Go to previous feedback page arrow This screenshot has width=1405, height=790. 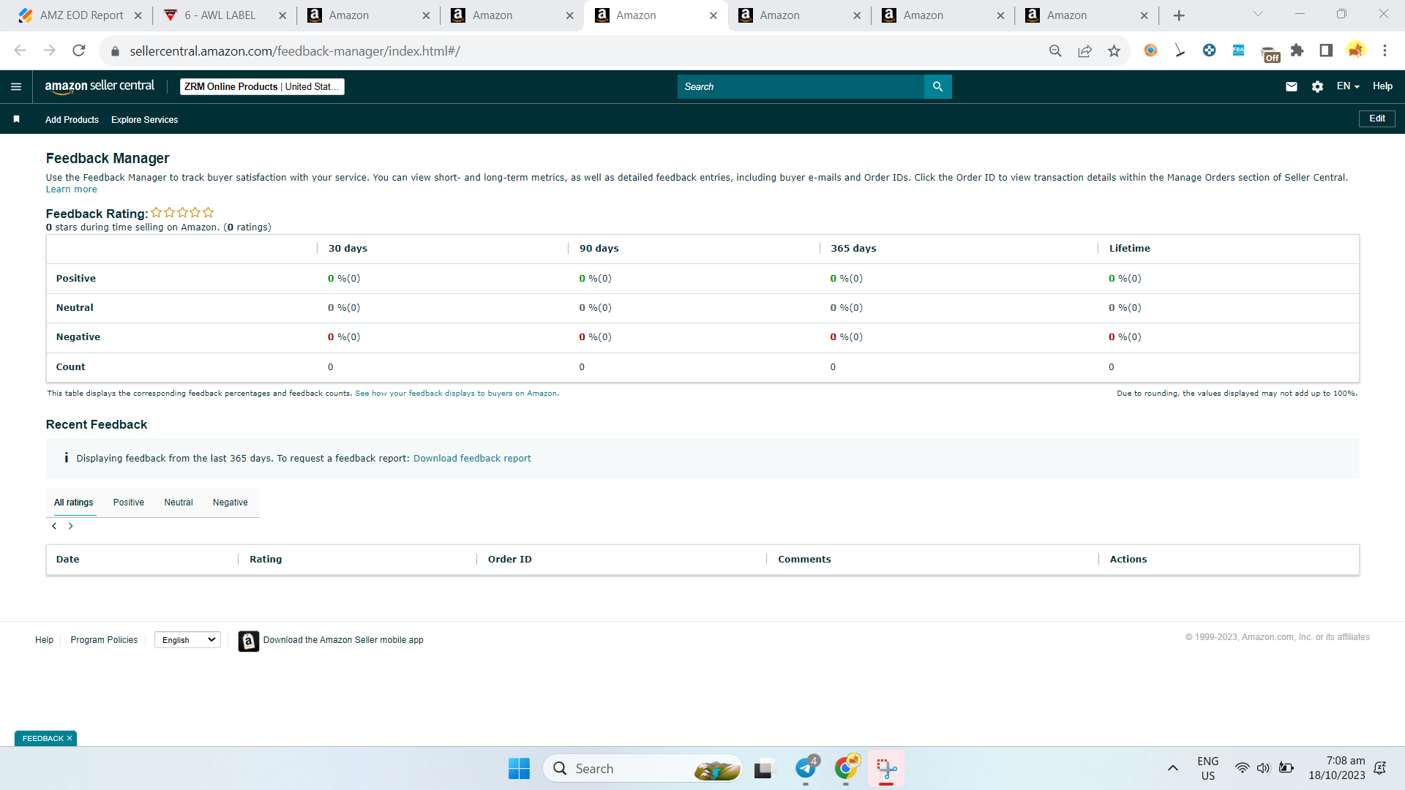pyautogui.click(x=54, y=526)
